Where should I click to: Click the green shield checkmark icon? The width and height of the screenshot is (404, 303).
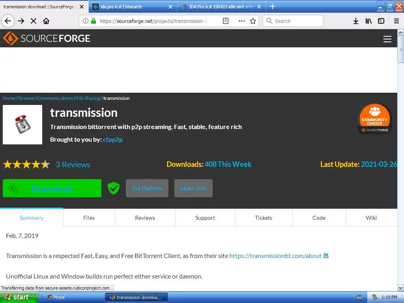point(114,188)
